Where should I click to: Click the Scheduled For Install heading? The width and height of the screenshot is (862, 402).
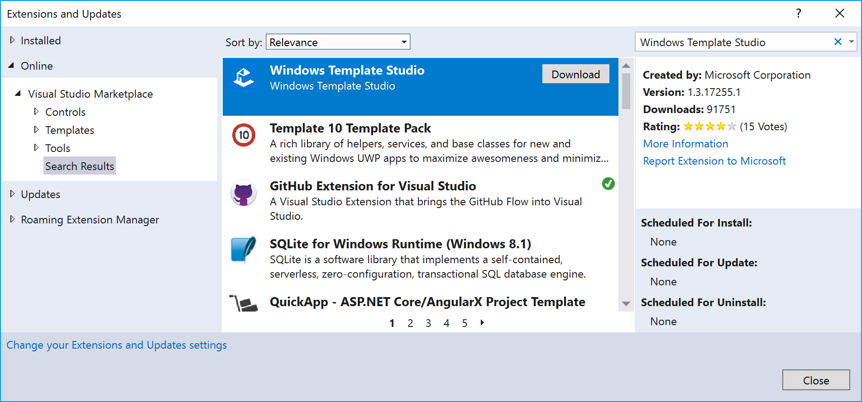(x=696, y=223)
